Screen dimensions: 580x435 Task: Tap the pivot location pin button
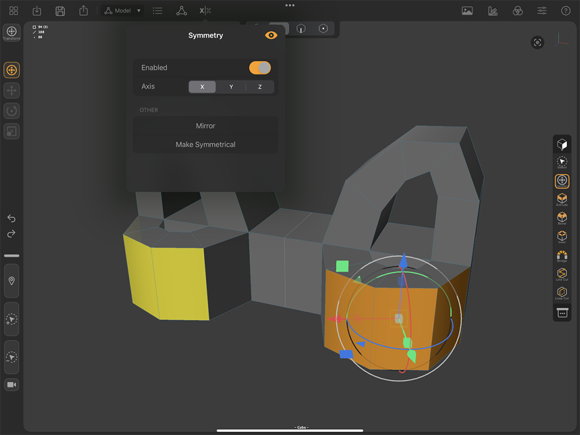tap(12, 281)
